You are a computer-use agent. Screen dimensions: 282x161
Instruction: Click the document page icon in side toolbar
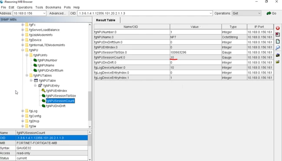(278, 41)
